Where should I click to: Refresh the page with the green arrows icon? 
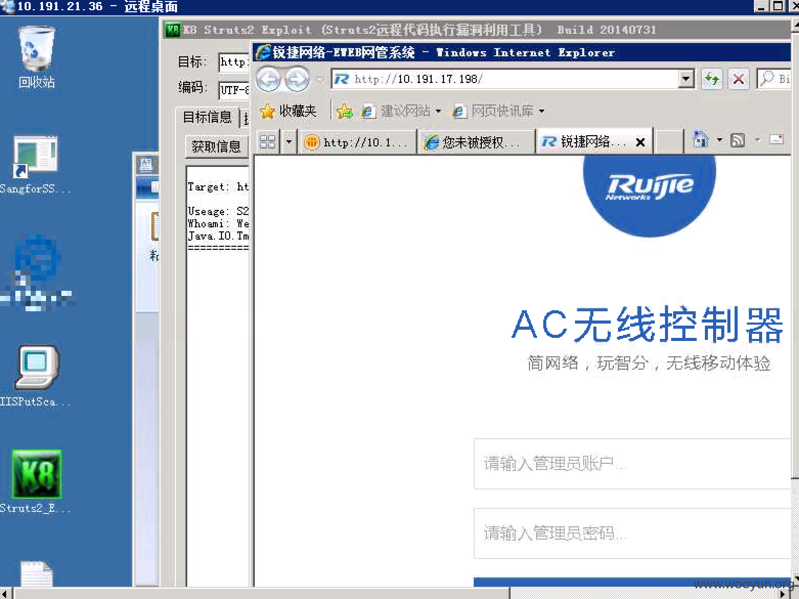tap(712, 79)
